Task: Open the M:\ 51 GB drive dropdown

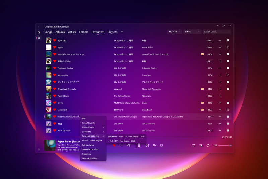Action: pos(175,32)
